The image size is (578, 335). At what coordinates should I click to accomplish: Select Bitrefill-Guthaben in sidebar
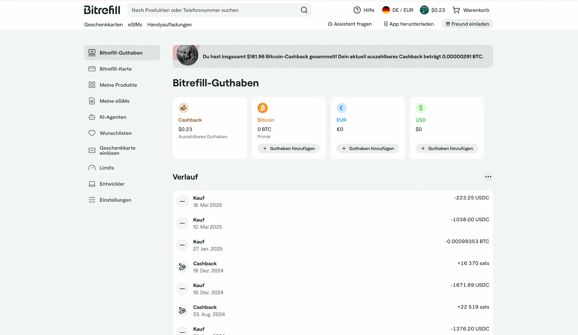122,53
